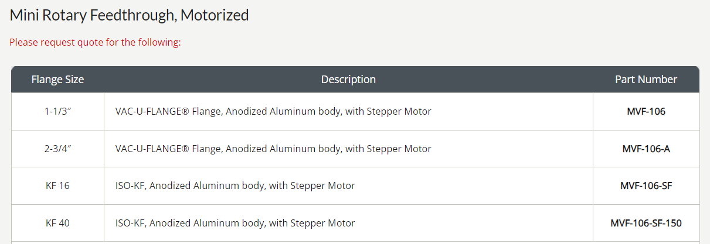
Task: Click the VAC-U-FLANGE description in the 2-3/4″ row
Action: click(273, 149)
